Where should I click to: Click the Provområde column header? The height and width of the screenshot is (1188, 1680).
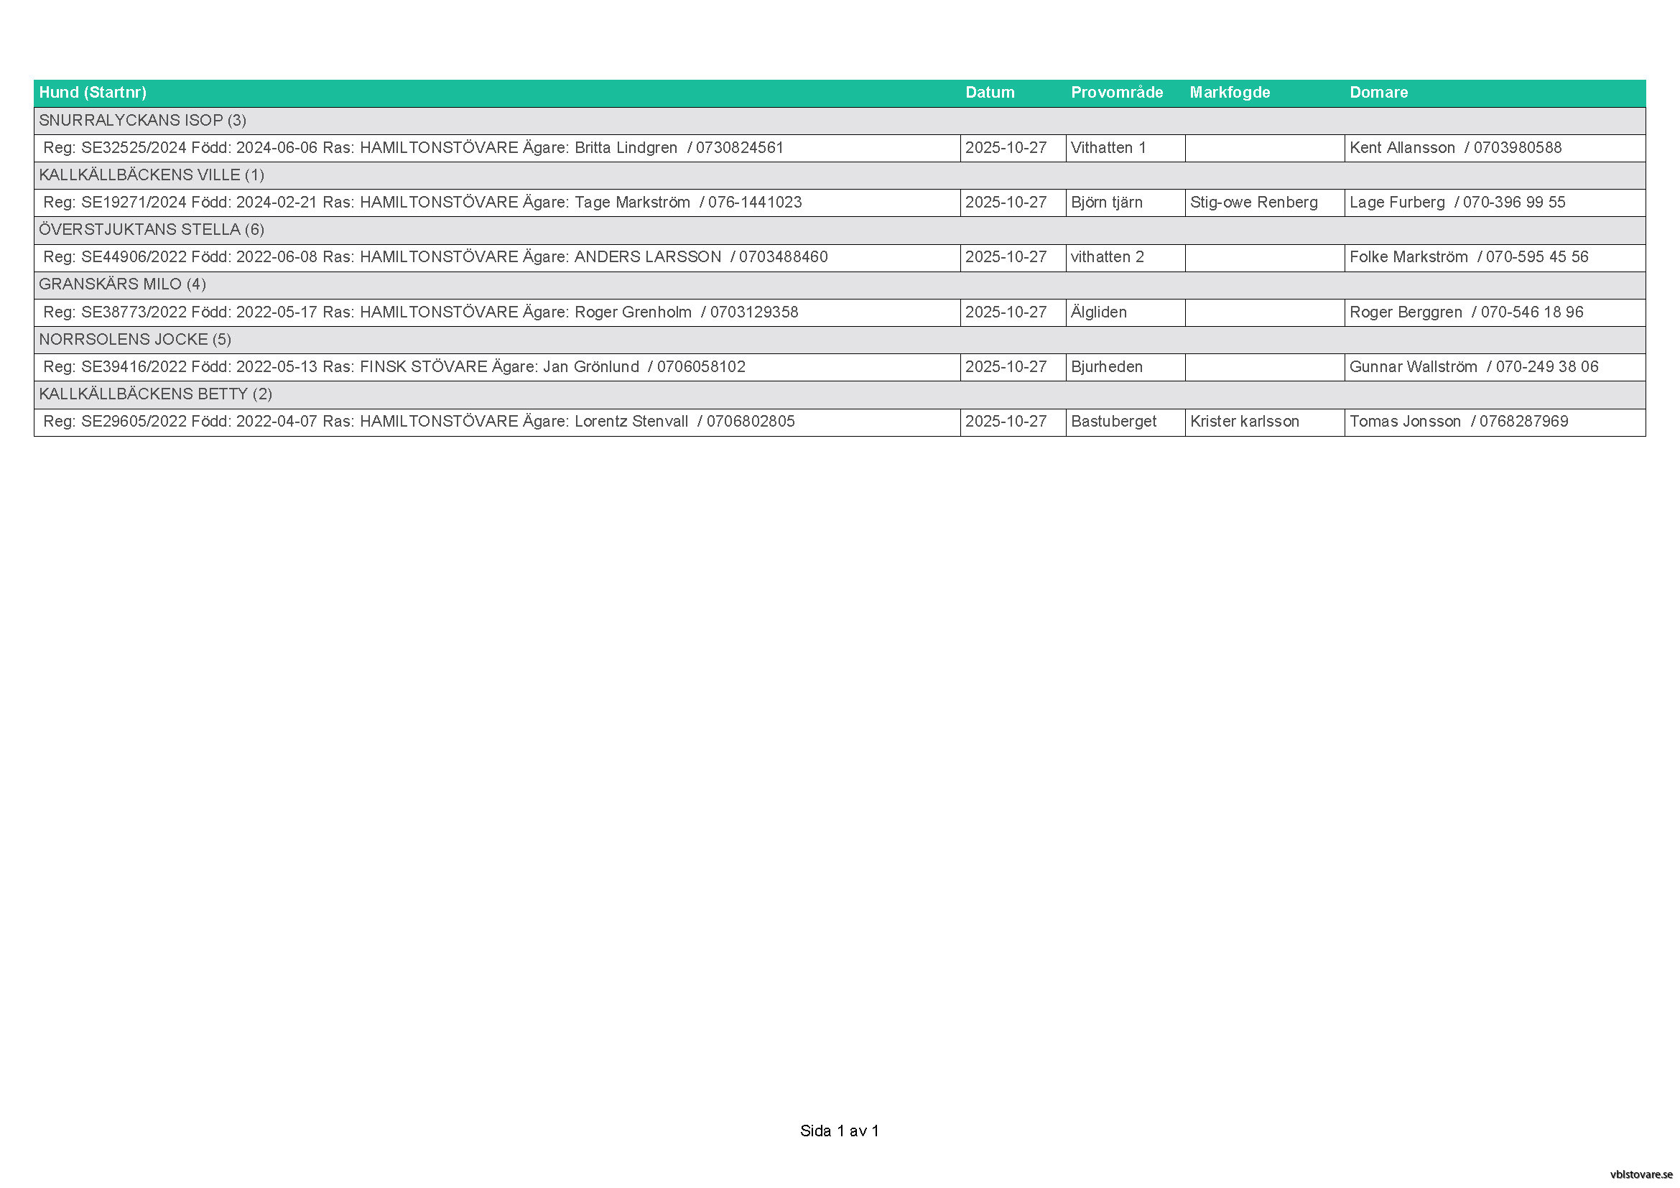1117,93
